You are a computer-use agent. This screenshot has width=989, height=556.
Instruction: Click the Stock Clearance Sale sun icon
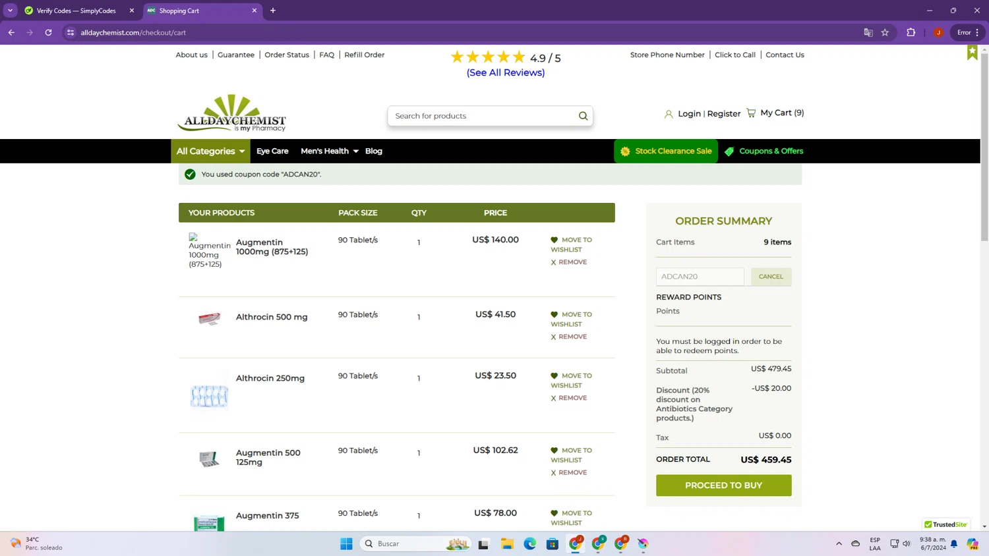(625, 152)
